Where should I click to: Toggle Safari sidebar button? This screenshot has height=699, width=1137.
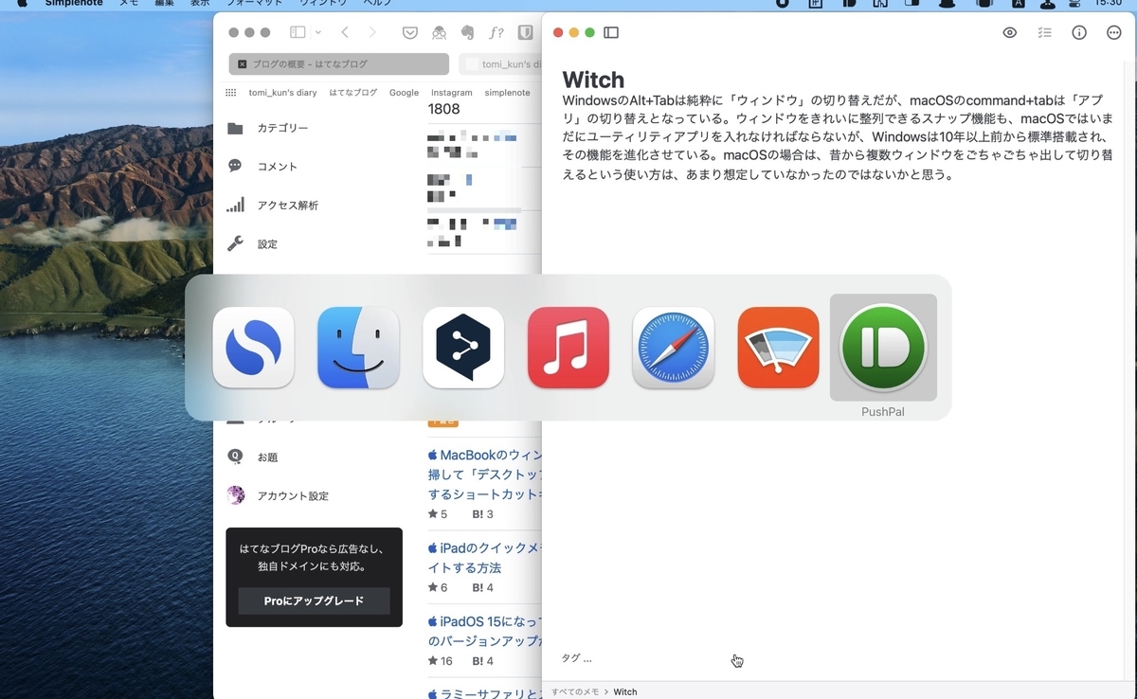click(x=298, y=32)
